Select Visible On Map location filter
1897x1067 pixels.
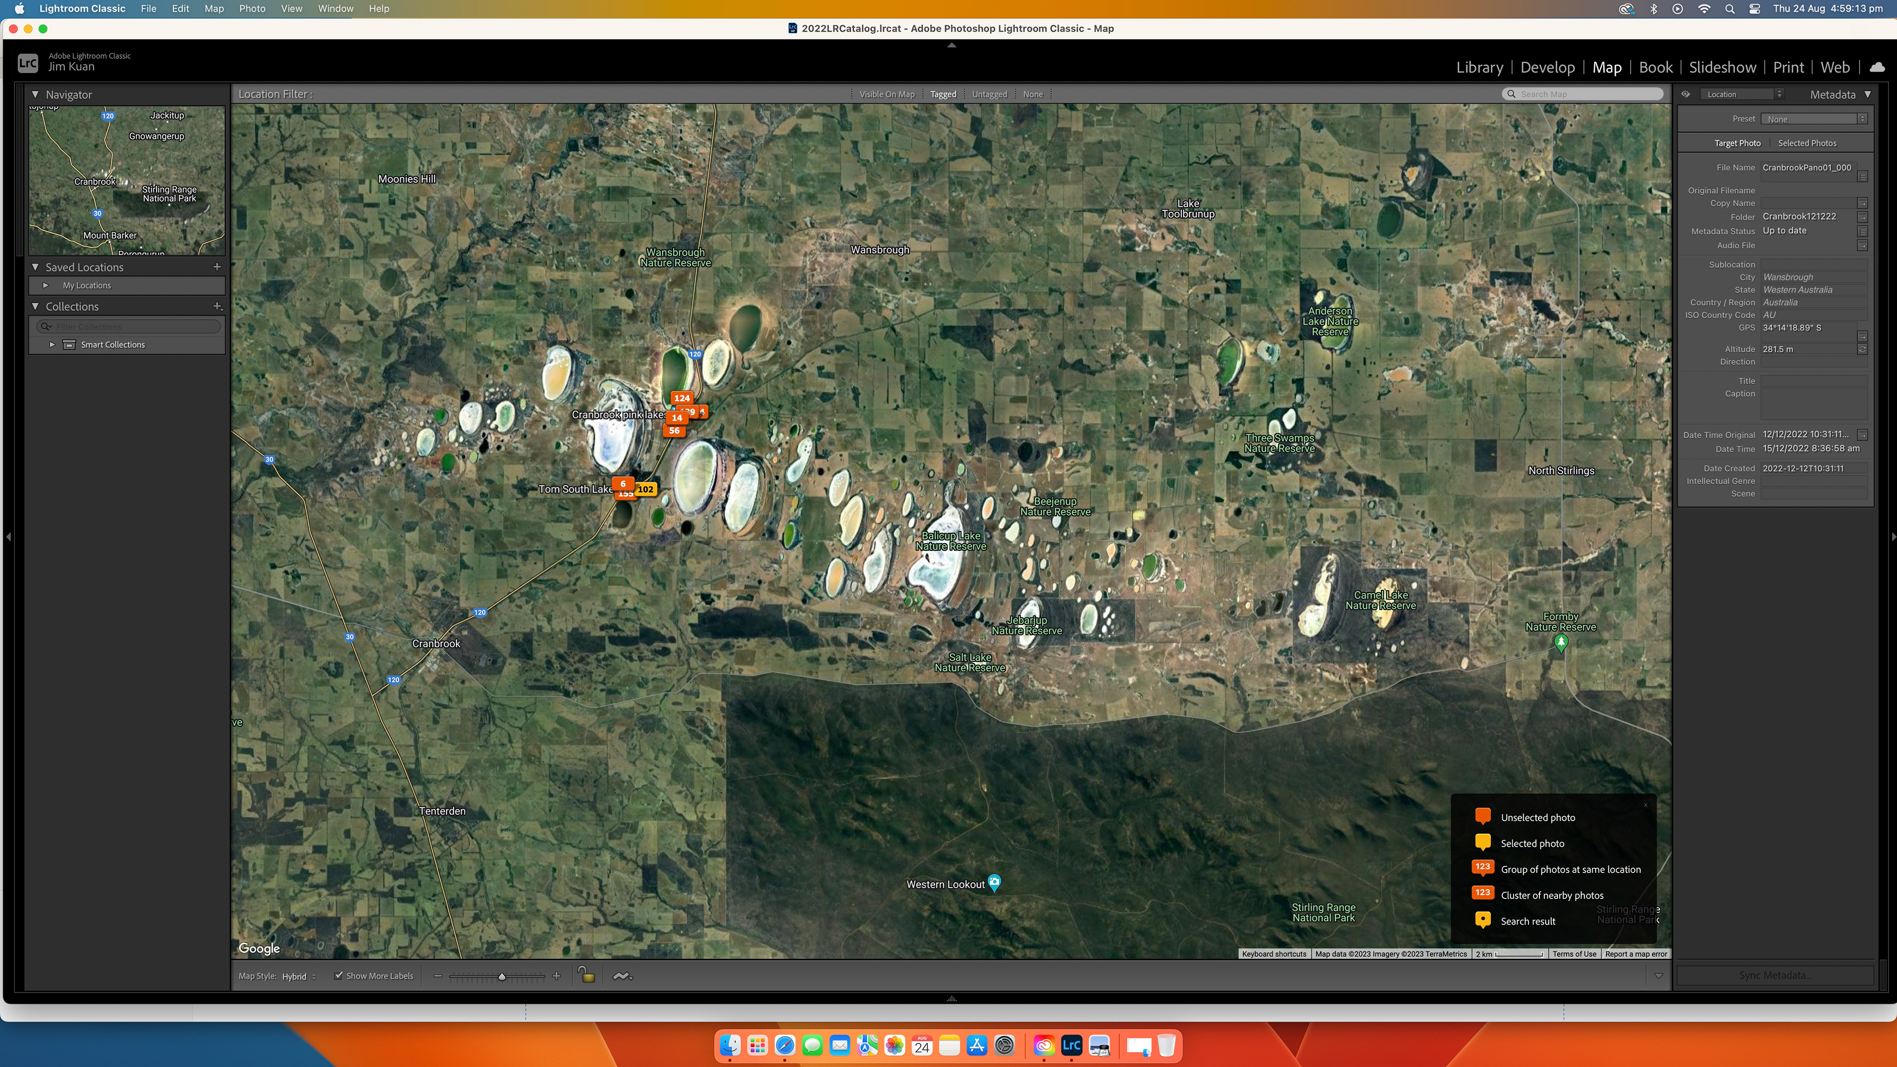(x=887, y=94)
